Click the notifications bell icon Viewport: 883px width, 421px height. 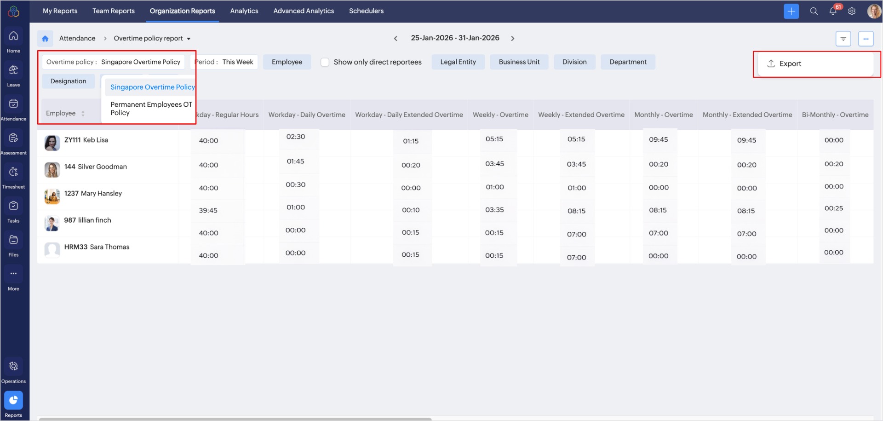(832, 12)
